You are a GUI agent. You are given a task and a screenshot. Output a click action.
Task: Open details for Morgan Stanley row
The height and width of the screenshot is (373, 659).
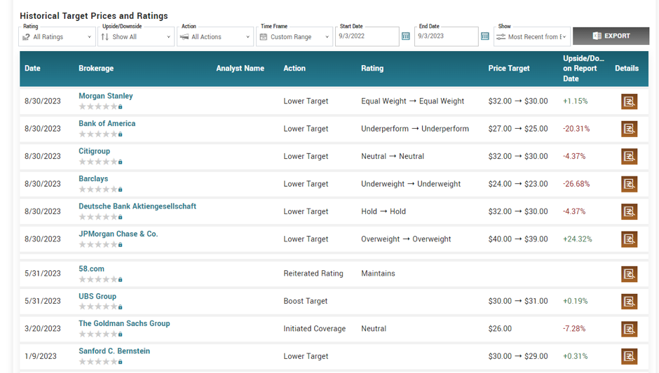pos(629,101)
